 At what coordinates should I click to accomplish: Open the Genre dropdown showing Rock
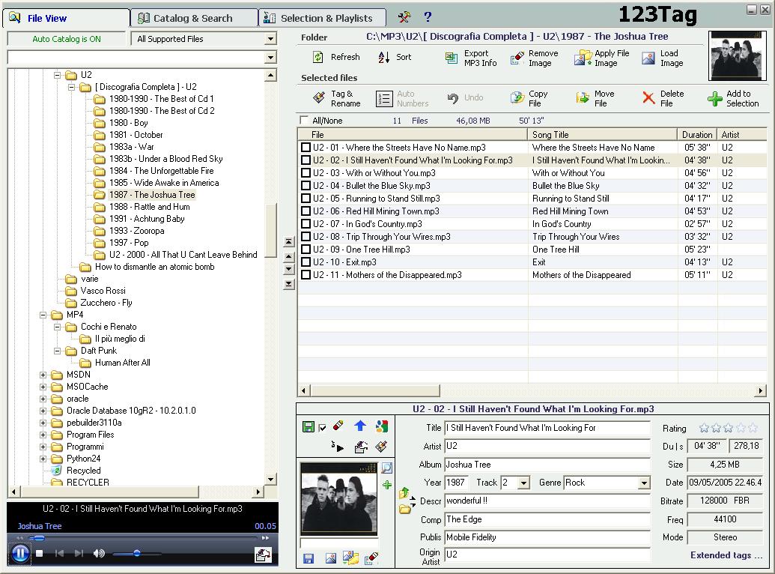tap(644, 483)
